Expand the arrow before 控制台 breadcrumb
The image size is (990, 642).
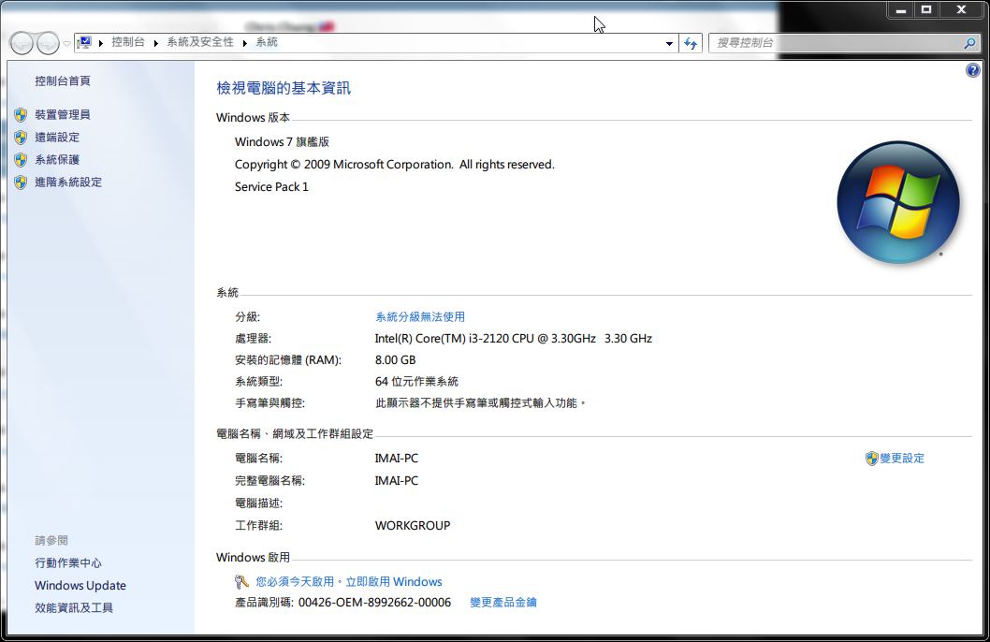(x=101, y=43)
